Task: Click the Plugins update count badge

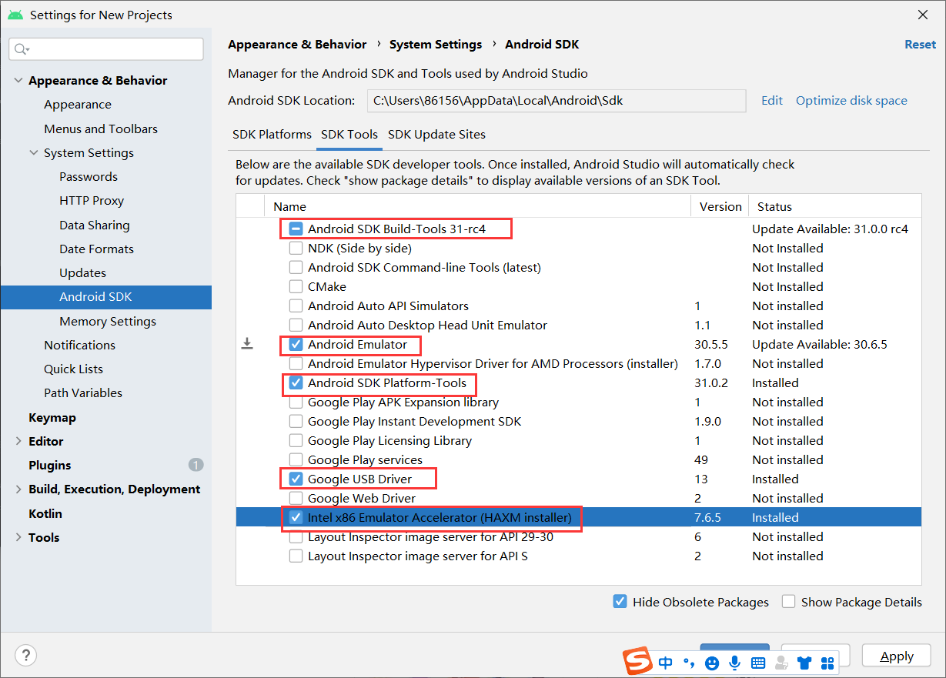Action: point(196,465)
